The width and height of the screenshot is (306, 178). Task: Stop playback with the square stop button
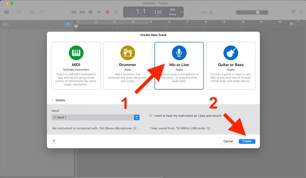(91, 12)
